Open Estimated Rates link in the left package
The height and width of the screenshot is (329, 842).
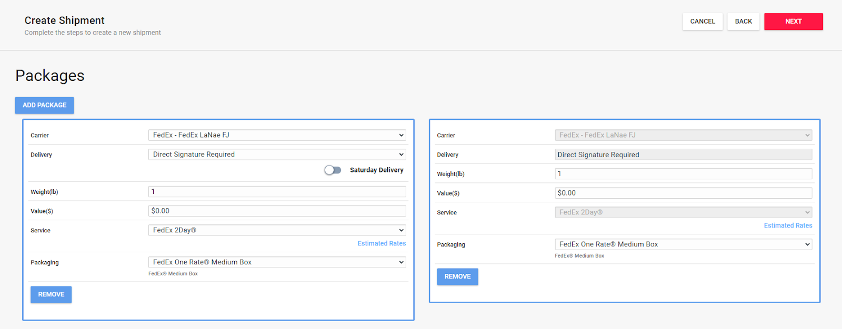pos(382,243)
